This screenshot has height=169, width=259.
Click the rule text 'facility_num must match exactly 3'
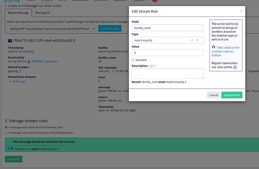click(x=37, y=149)
